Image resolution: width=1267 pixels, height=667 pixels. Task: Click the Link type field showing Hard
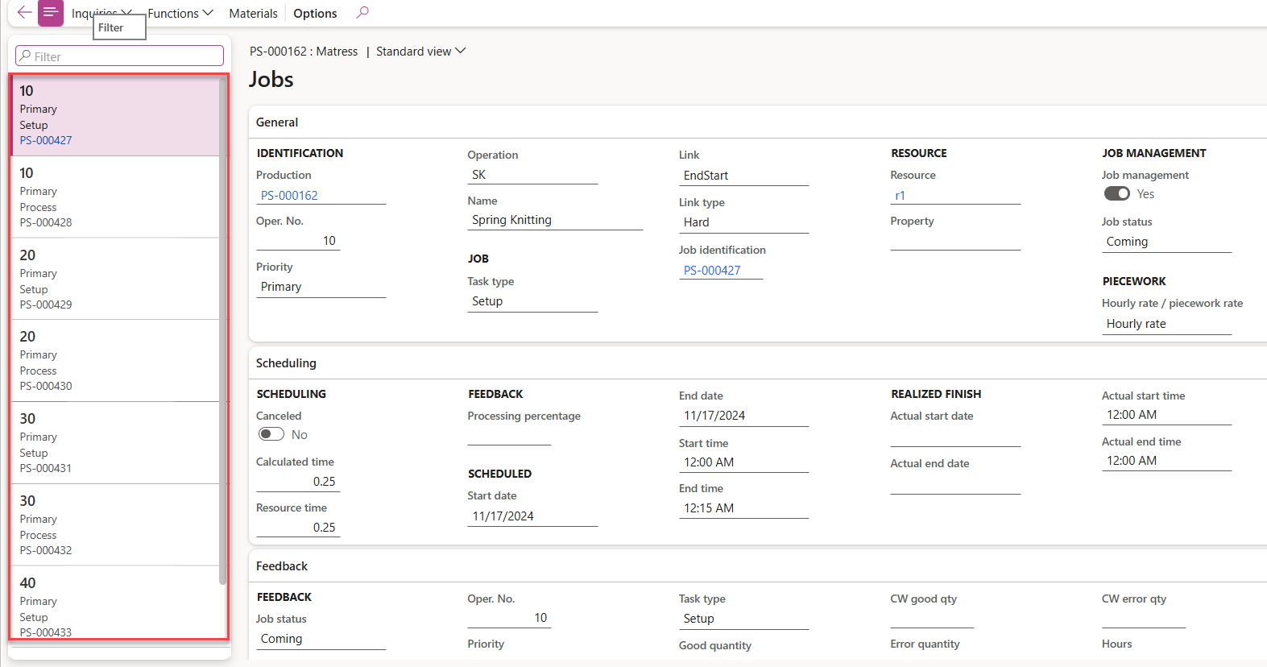point(743,222)
